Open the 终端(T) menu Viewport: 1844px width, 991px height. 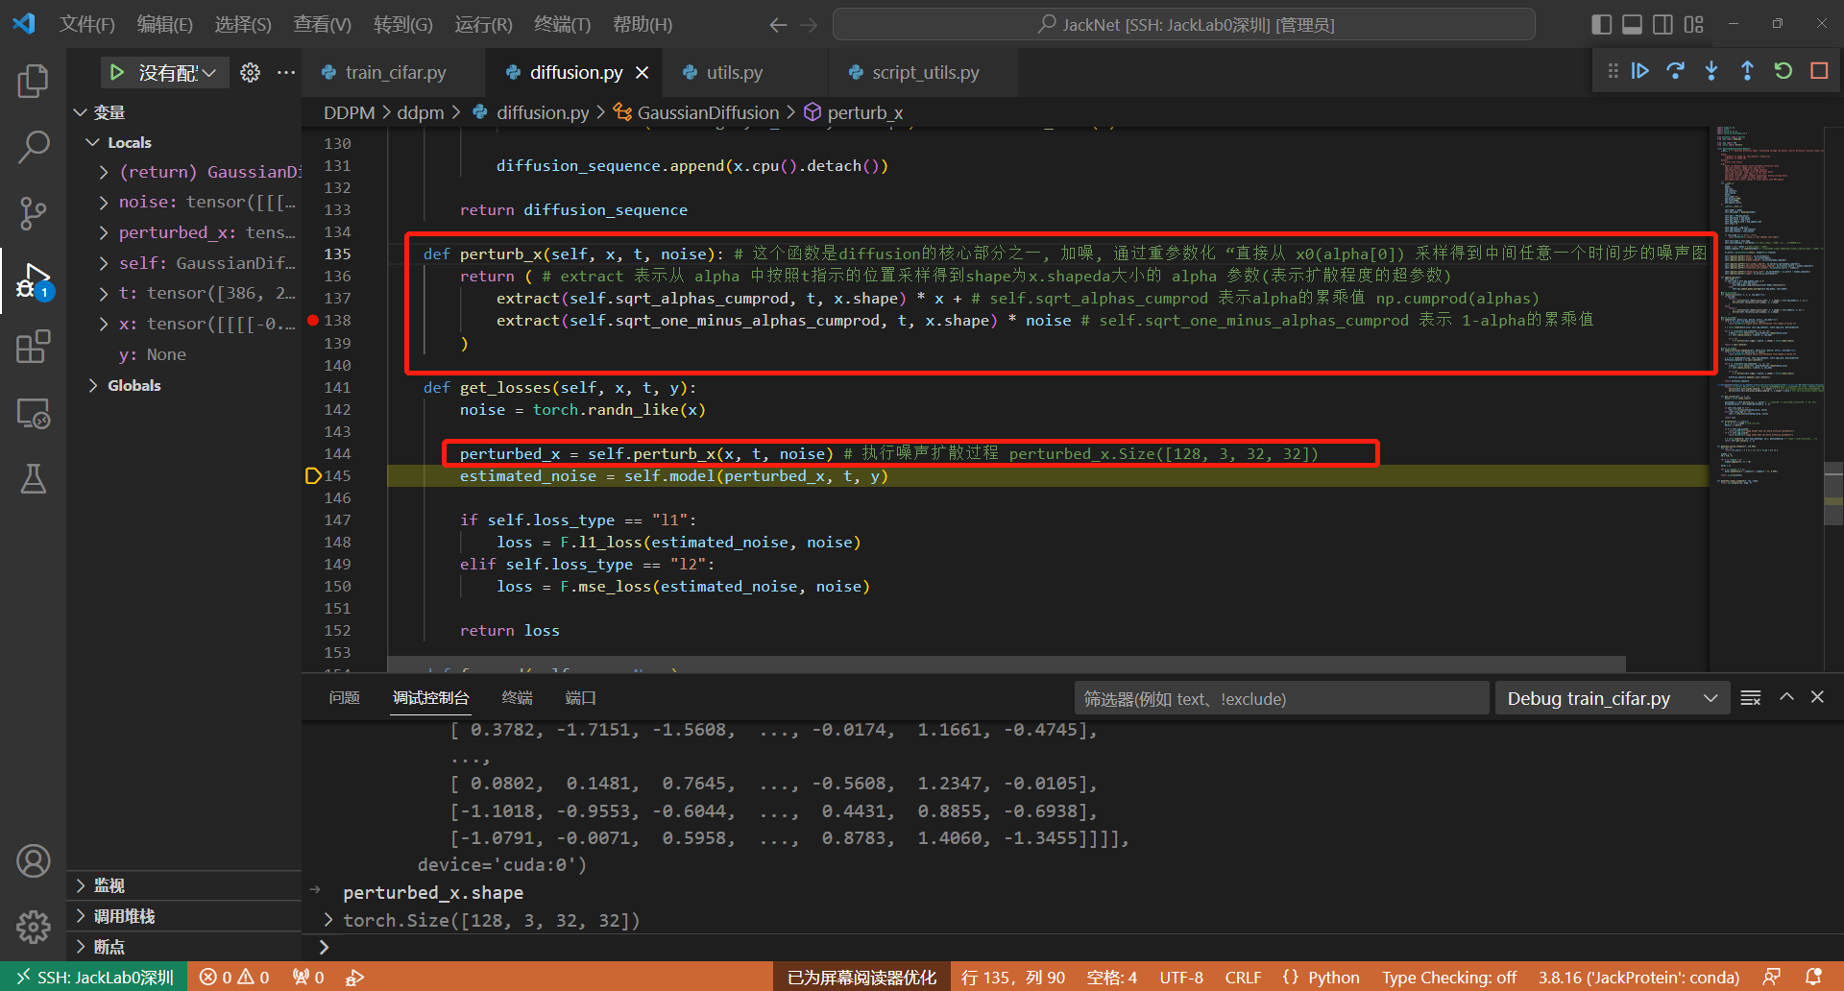(x=562, y=25)
